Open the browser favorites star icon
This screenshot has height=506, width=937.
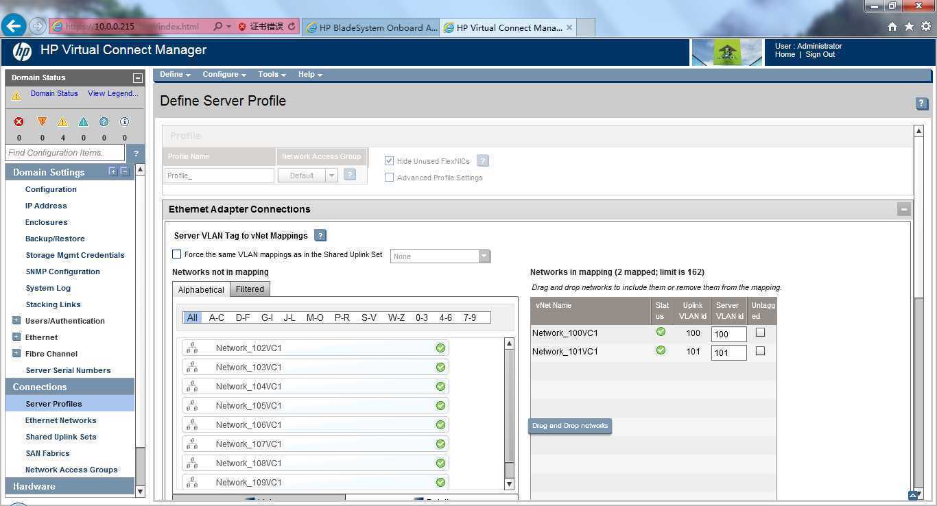(909, 26)
